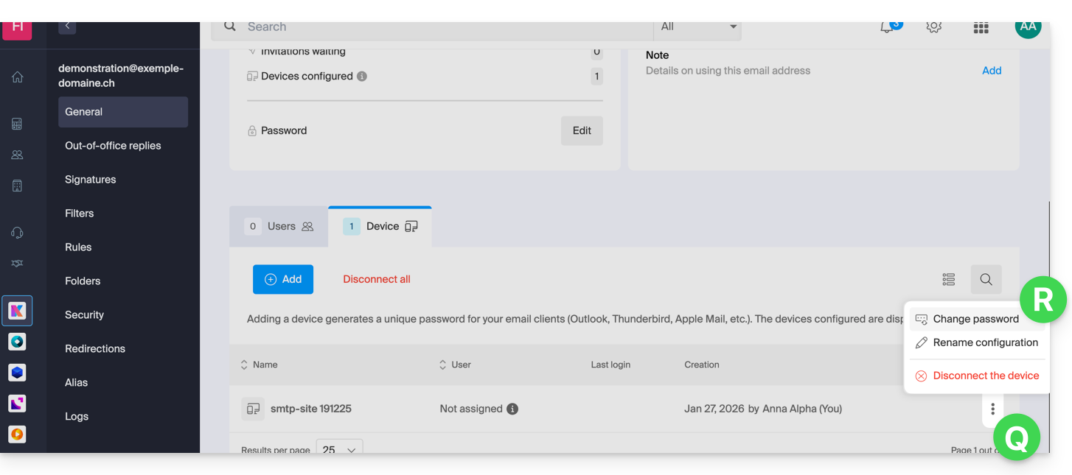Toggle the list view density icon
The height and width of the screenshot is (475, 1072).
(949, 280)
